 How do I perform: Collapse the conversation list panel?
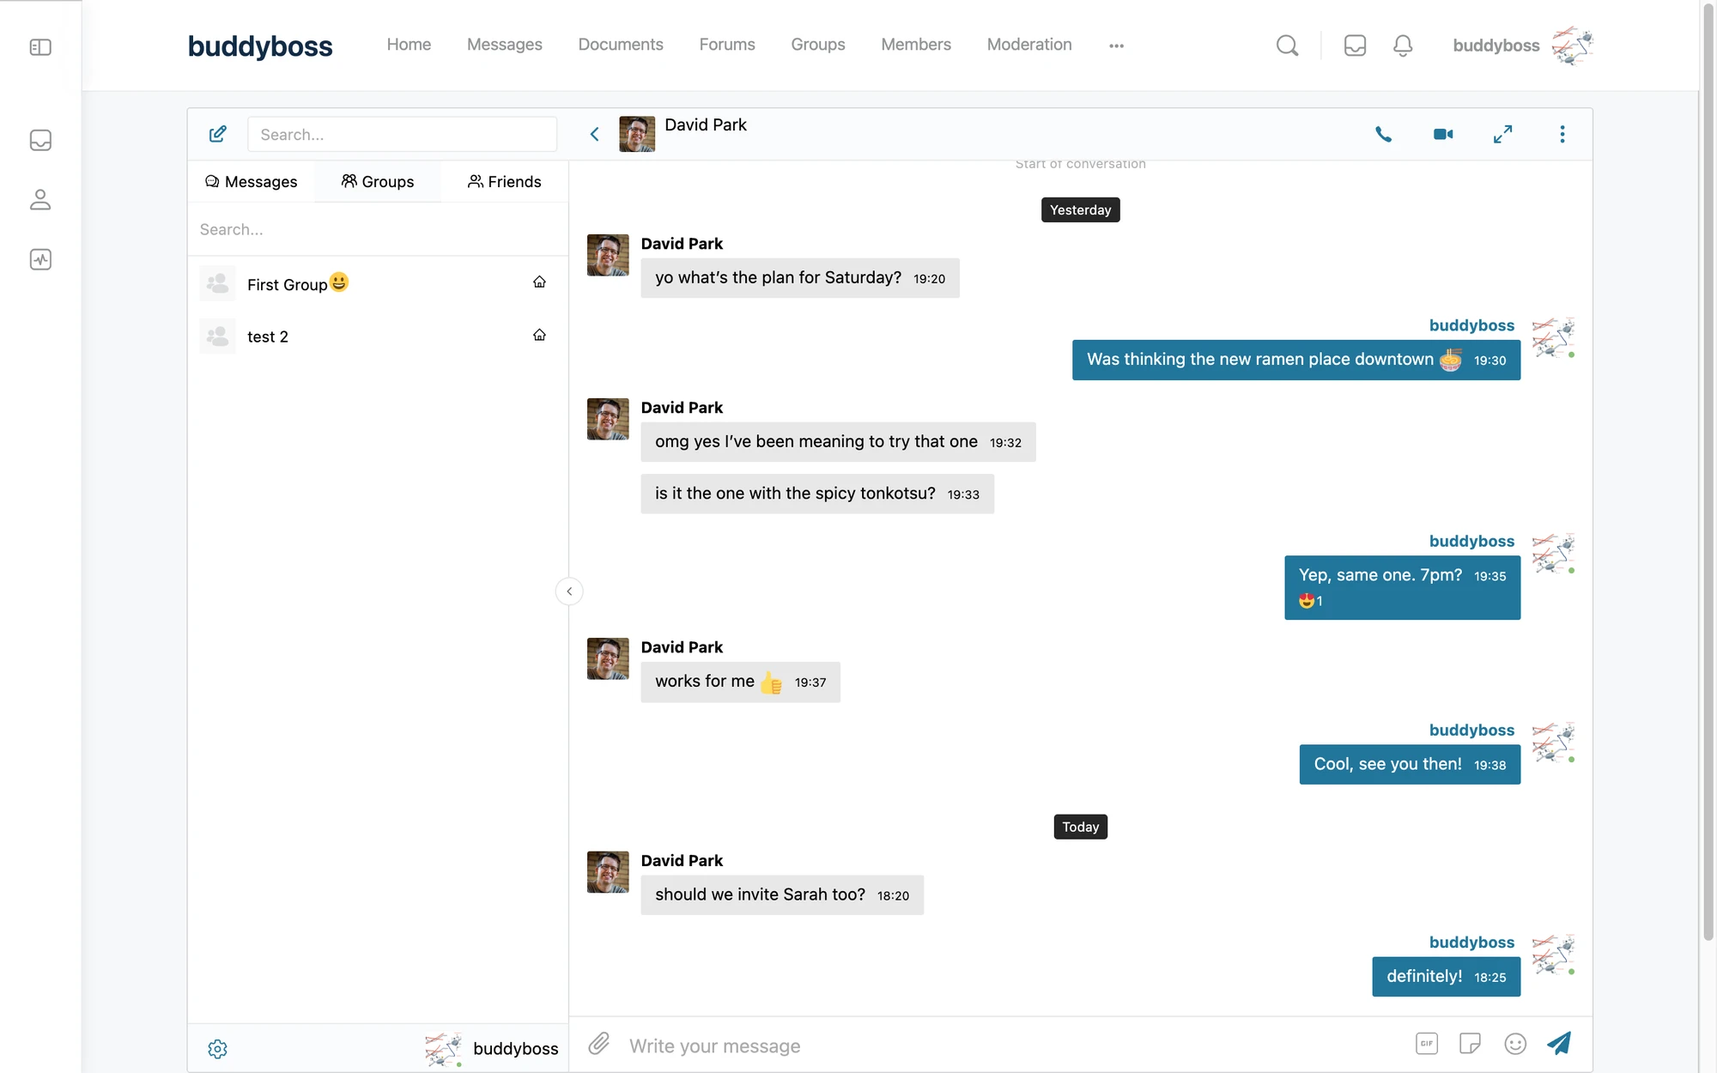(569, 591)
